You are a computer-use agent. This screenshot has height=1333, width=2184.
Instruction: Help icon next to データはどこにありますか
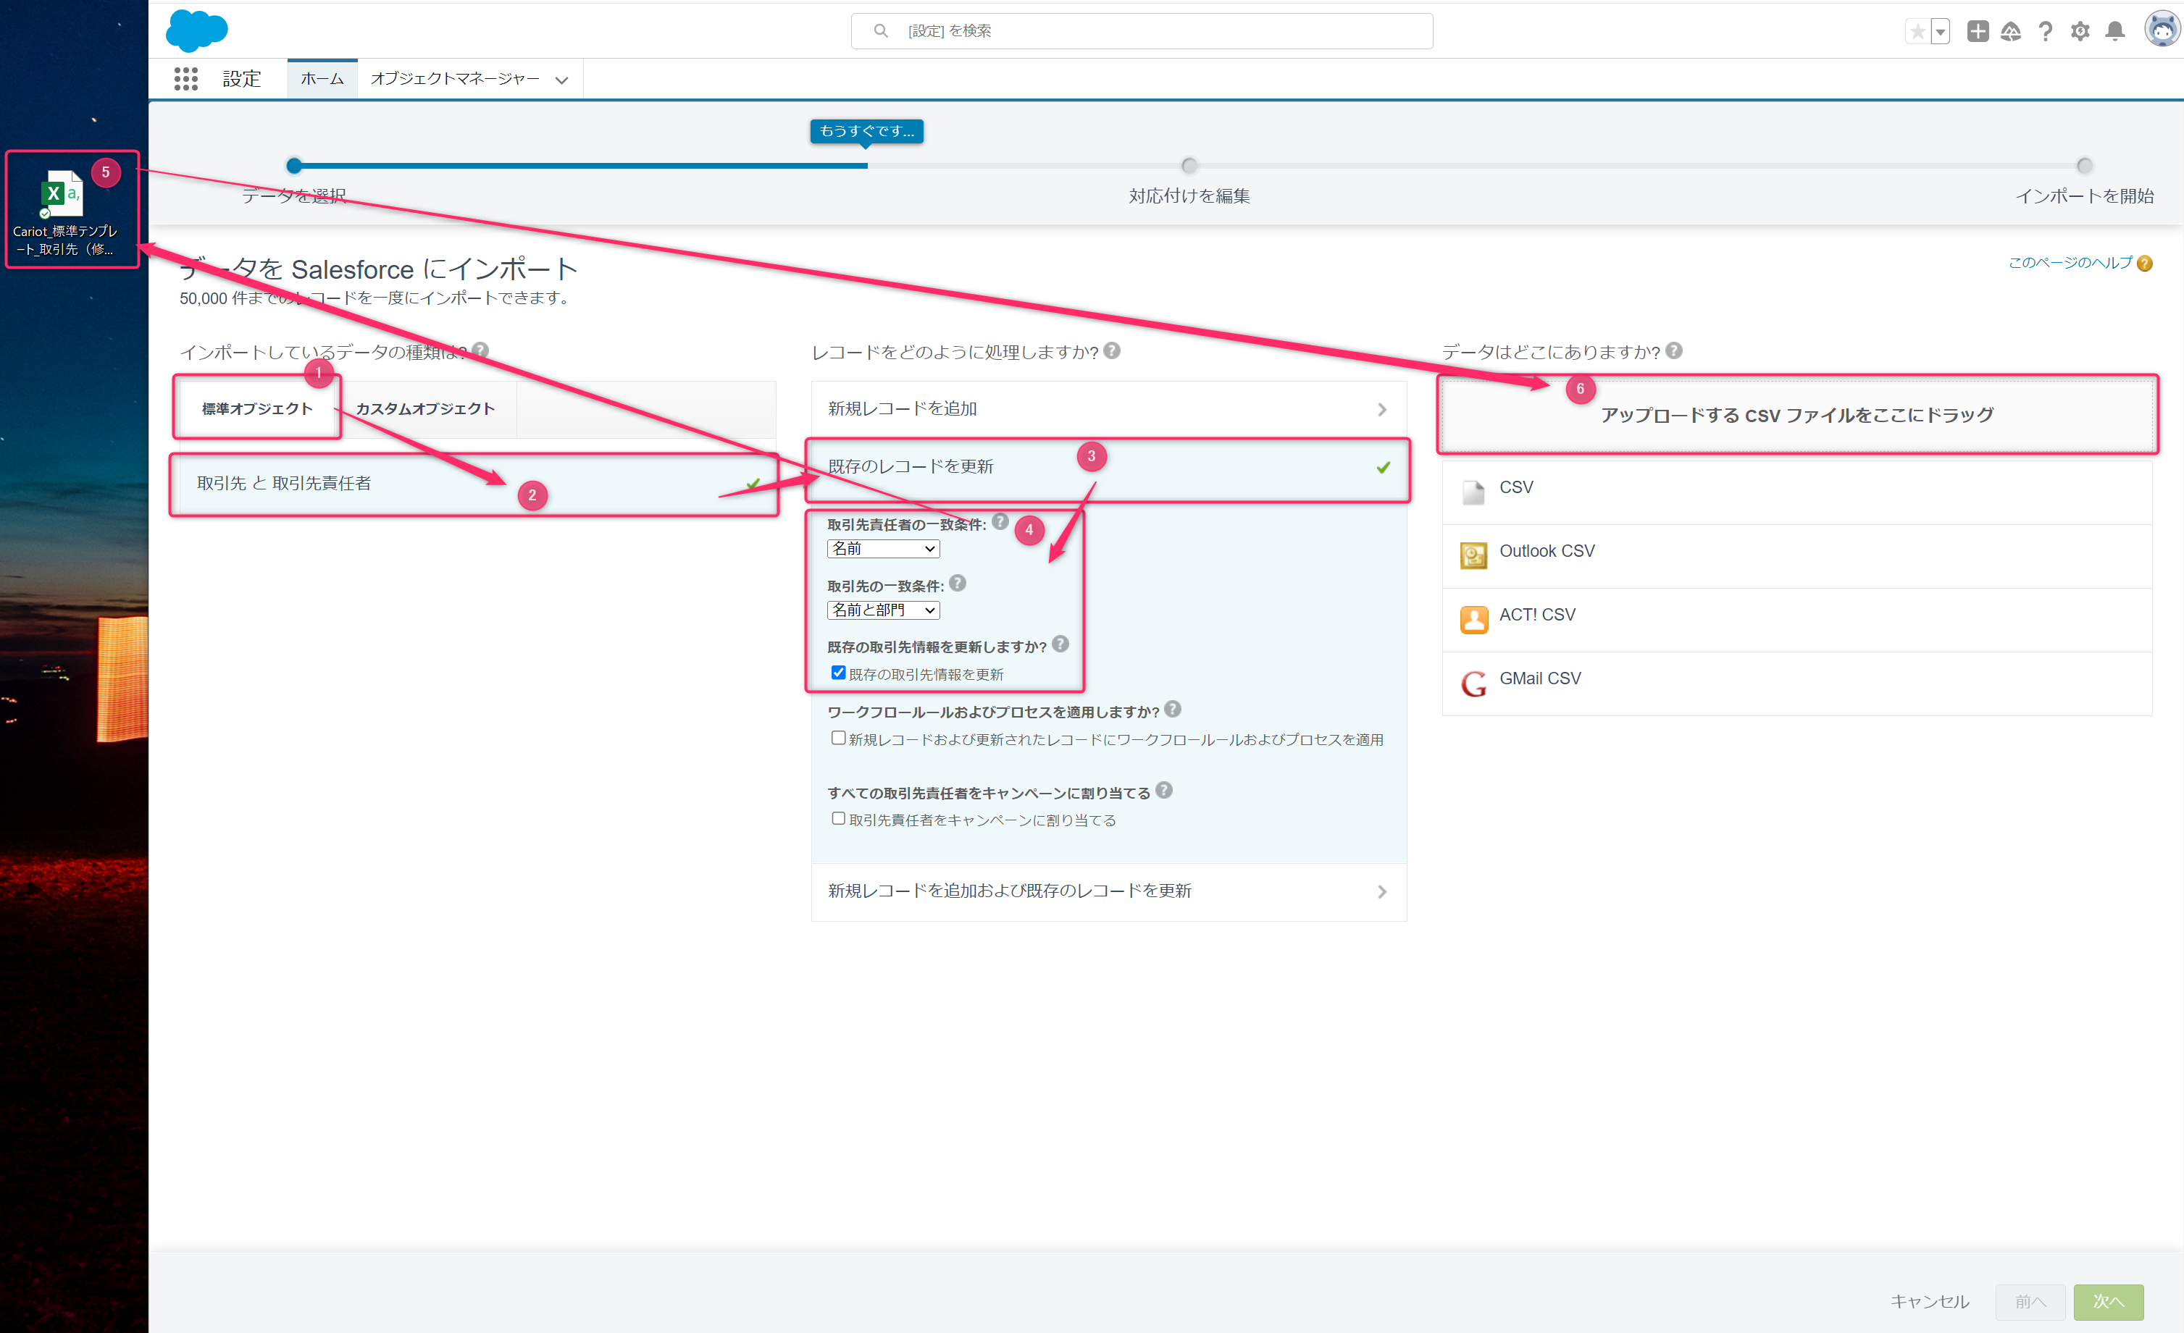(1673, 350)
